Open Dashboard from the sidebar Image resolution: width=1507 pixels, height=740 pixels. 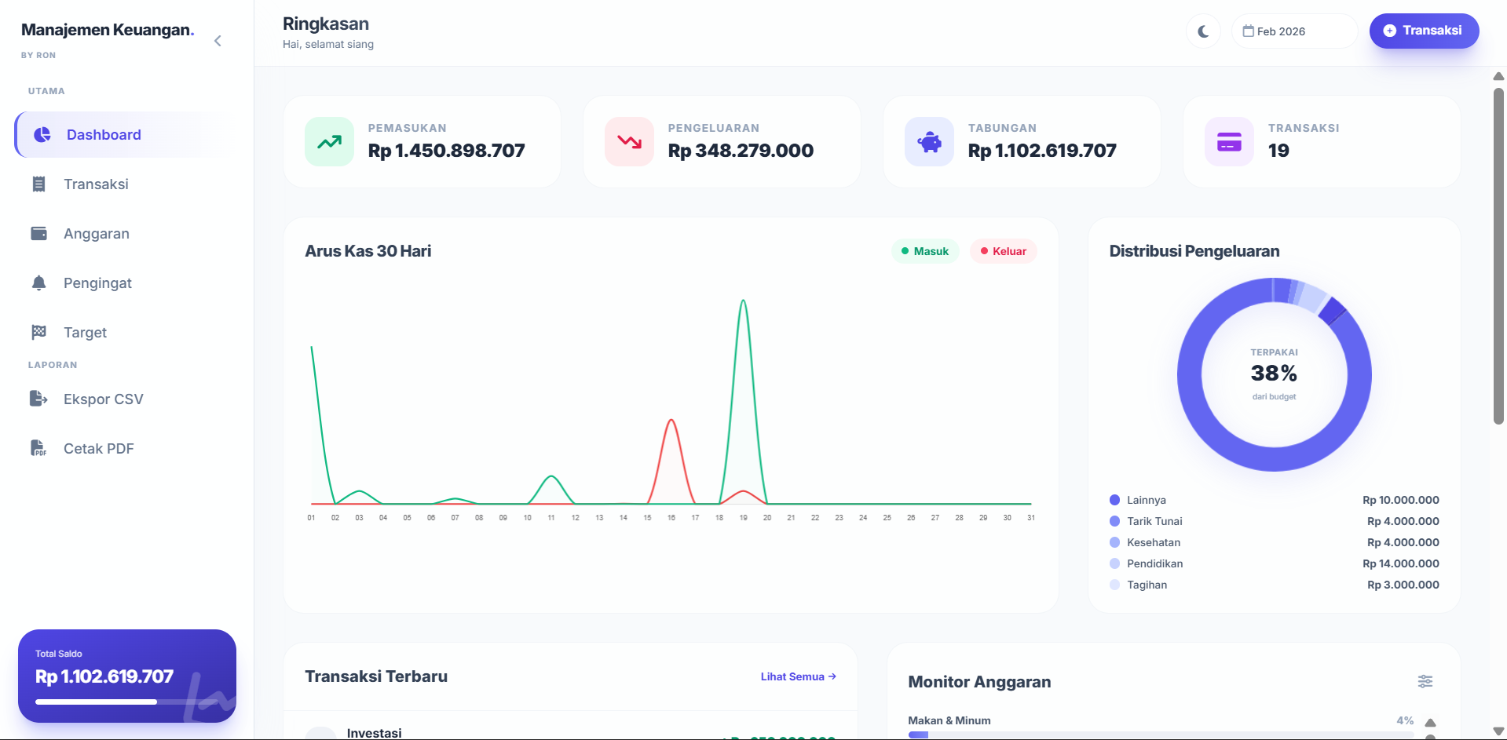(126, 135)
